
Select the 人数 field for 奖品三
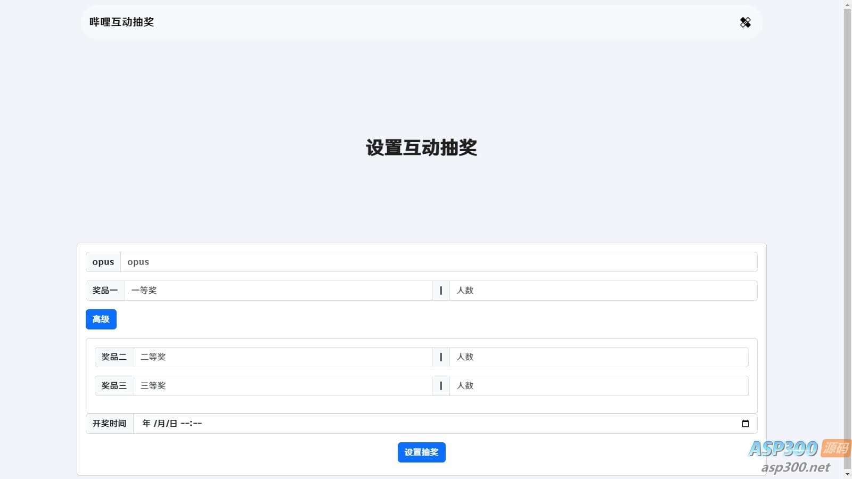click(599, 386)
